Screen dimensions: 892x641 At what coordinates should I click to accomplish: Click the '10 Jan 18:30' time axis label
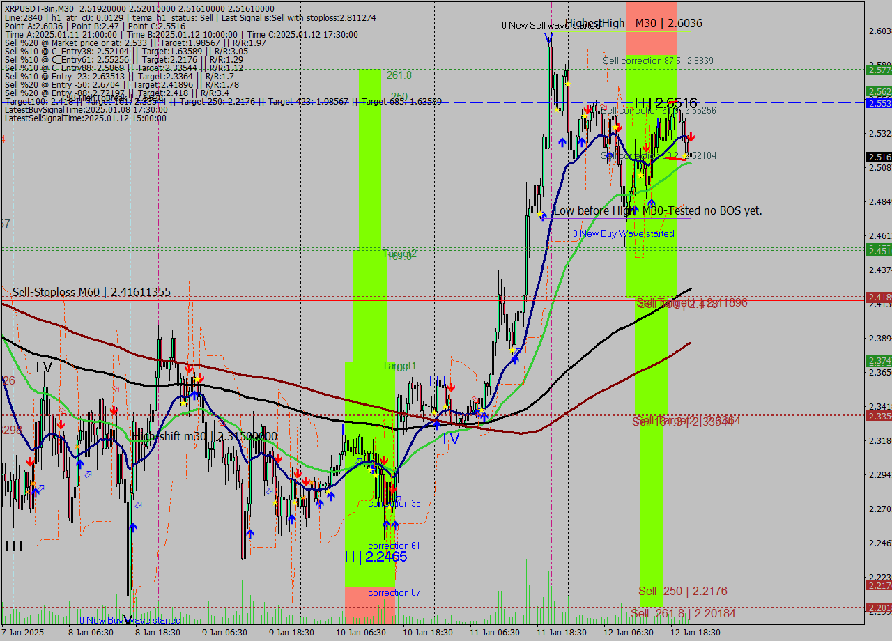tap(427, 633)
